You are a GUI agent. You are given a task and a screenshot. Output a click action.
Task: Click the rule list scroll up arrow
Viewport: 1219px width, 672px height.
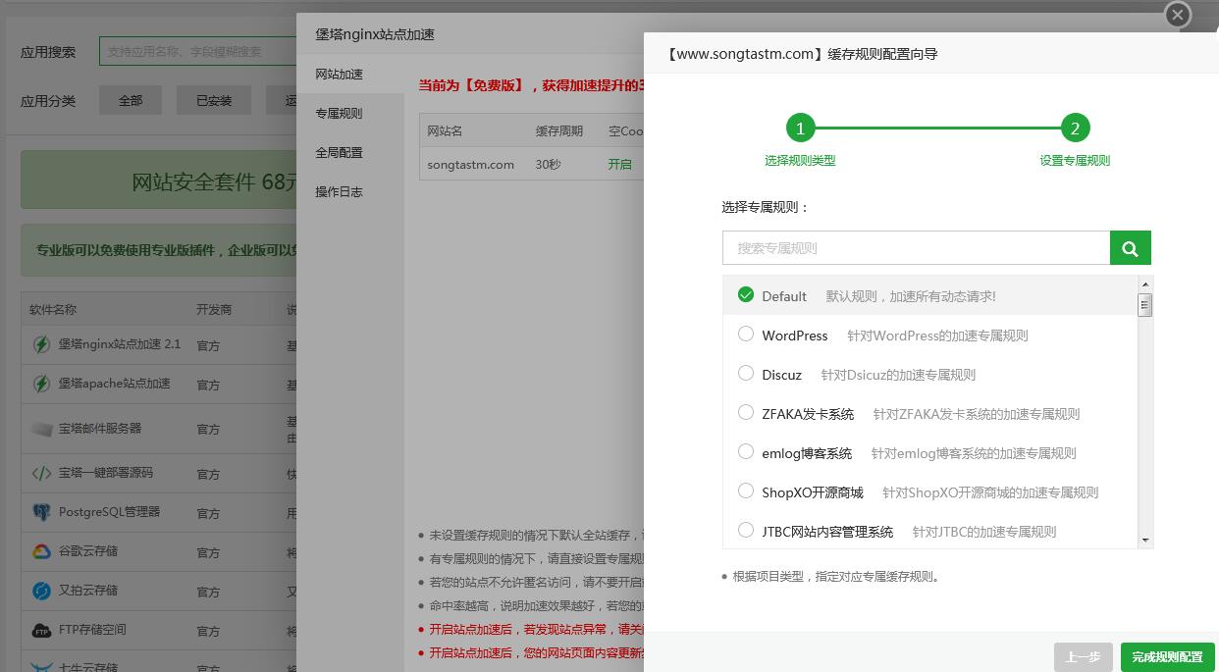point(1144,284)
